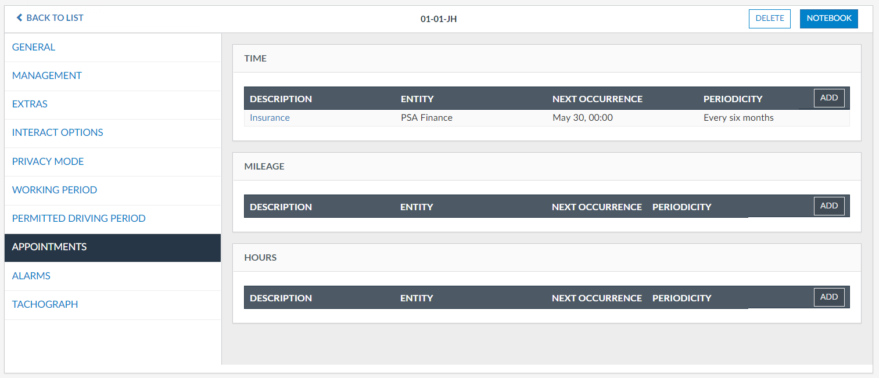This screenshot has width=879, height=378.
Task: Open Working Period tab
Action: pyautogui.click(x=55, y=190)
